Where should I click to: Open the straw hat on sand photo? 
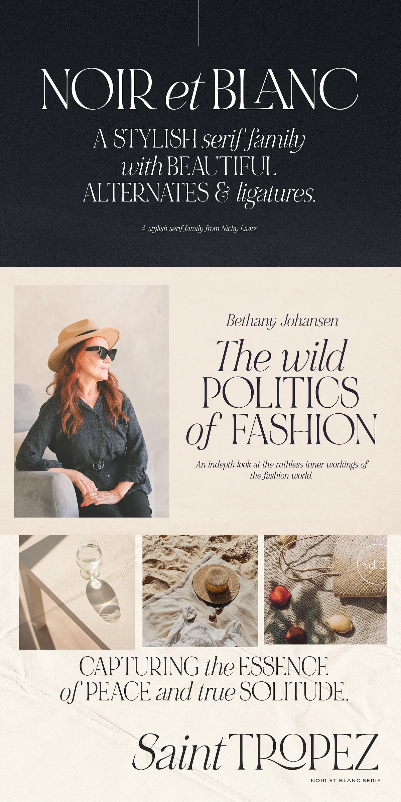tap(200, 591)
